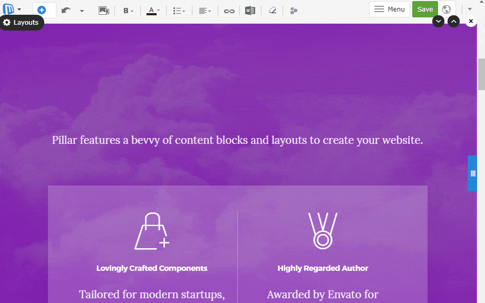Open the text color picker

pos(153,11)
